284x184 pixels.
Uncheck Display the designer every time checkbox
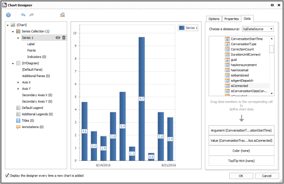coord(7,175)
